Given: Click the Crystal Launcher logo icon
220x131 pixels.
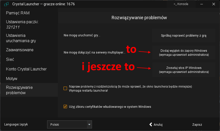Looking at the screenshot, I should pos(6,4).
